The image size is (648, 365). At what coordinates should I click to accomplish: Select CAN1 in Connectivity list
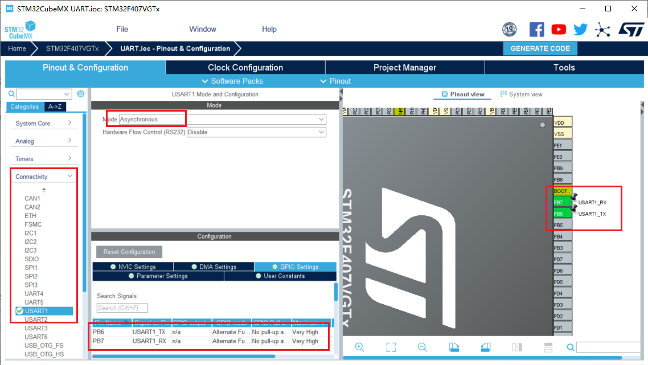click(x=32, y=198)
